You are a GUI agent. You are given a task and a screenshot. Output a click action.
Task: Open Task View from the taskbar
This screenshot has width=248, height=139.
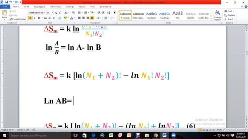coord(76,136)
